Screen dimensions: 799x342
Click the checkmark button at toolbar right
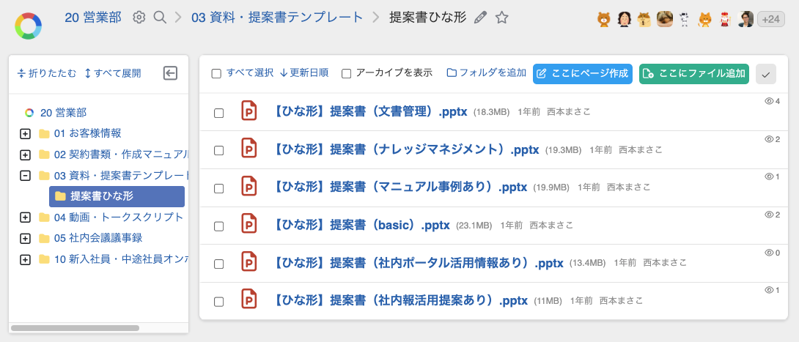point(765,73)
